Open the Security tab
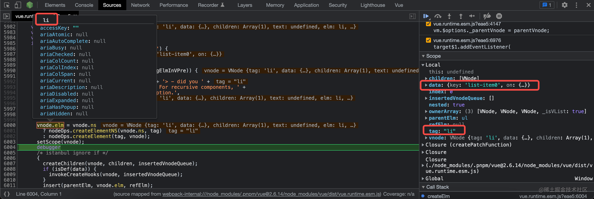594x199 pixels. coord(338,5)
